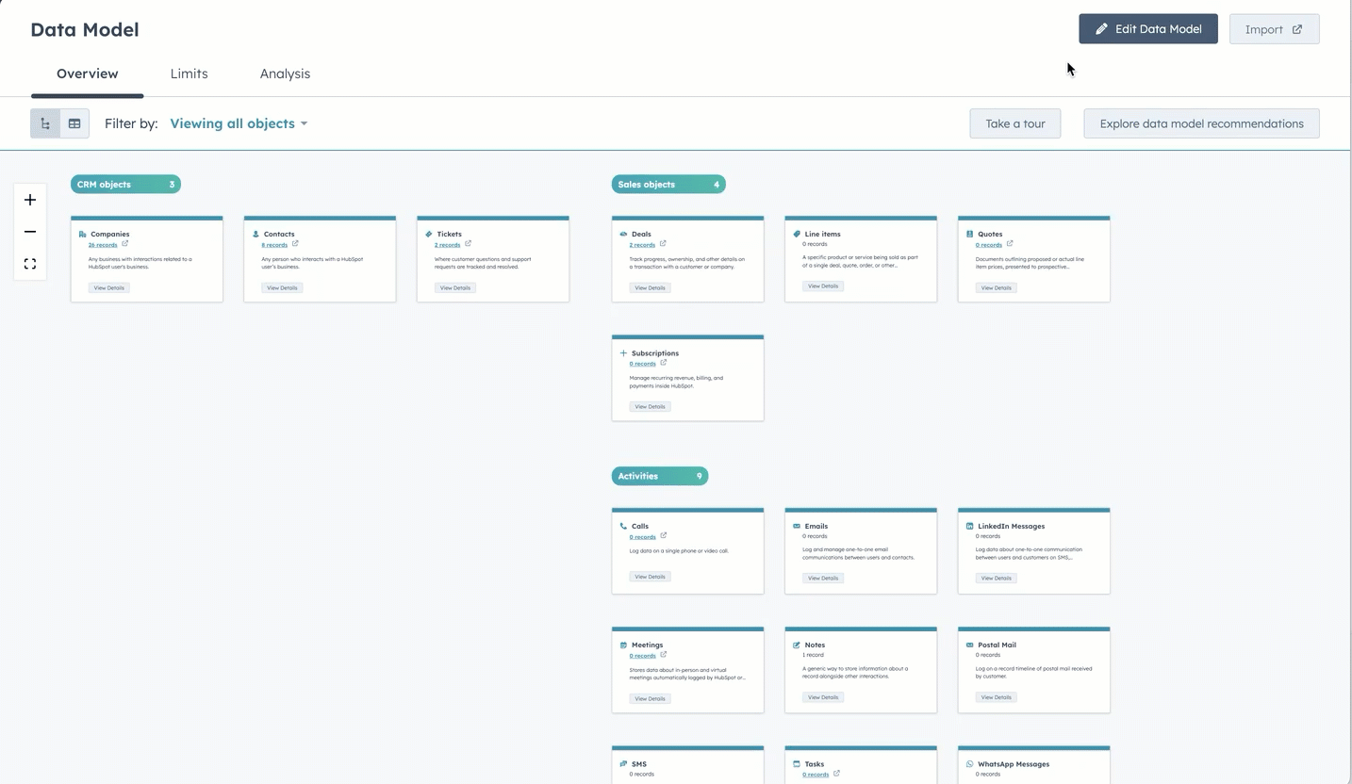Screen dimensions: 1352x784
Task: Click the zoom in plus icon
Action: pyautogui.click(x=30, y=200)
